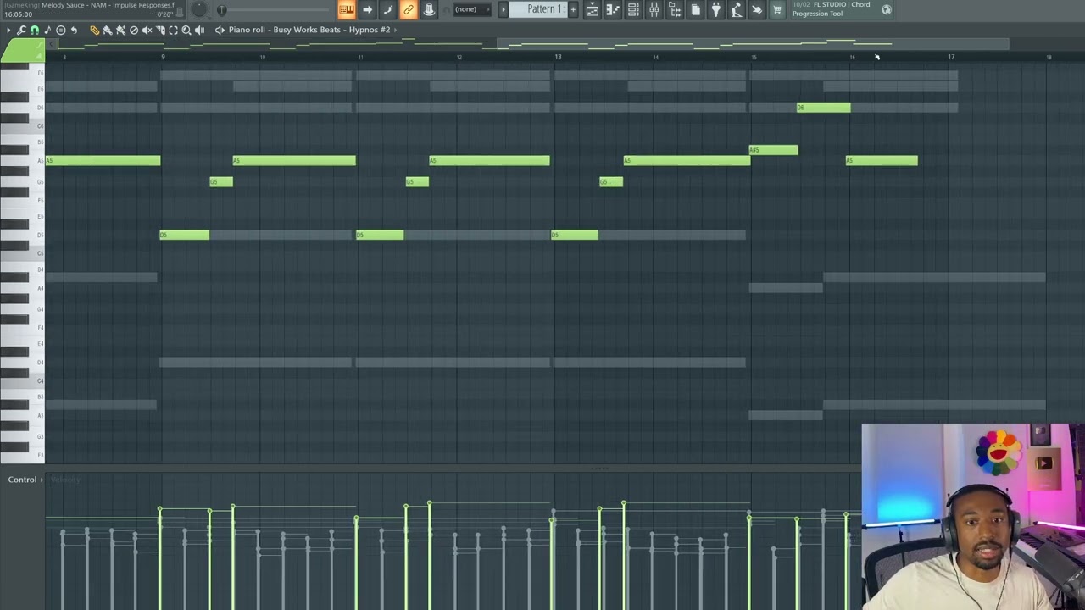This screenshot has width=1085, height=610.
Task: Open the touch controller hand icon
Action: tap(757, 9)
